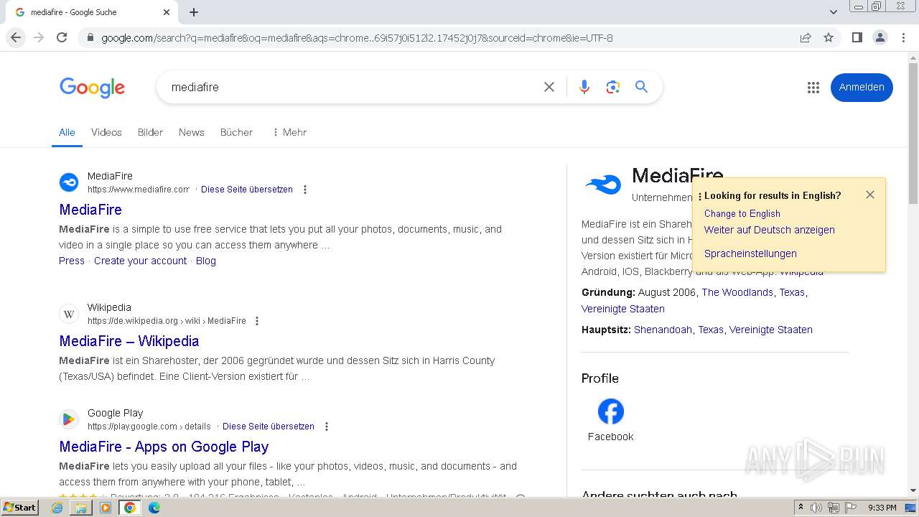
Task: Click the Wikipedia result favicon
Action: coord(69,314)
